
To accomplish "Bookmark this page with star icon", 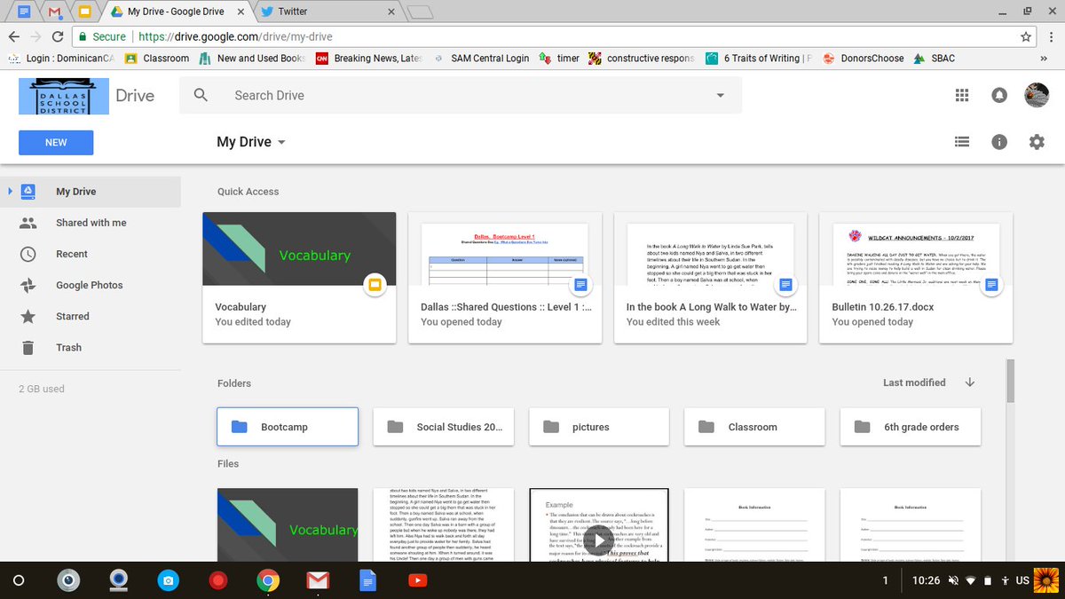I will [x=1026, y=36].
